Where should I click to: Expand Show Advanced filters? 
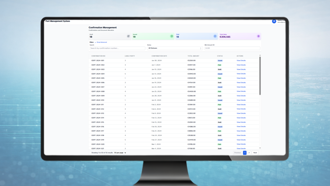(101, 42)
